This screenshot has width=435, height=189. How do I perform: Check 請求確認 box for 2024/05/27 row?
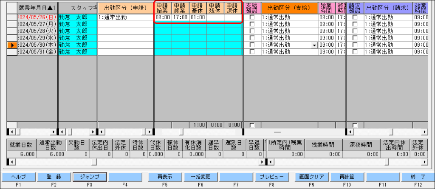click(355, 24)
